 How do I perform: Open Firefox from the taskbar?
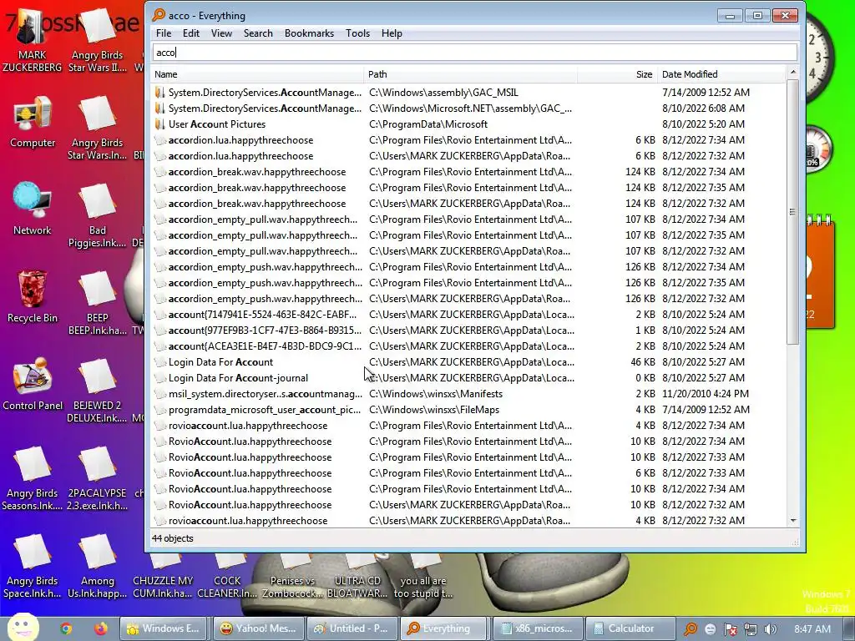click(100, 628)
